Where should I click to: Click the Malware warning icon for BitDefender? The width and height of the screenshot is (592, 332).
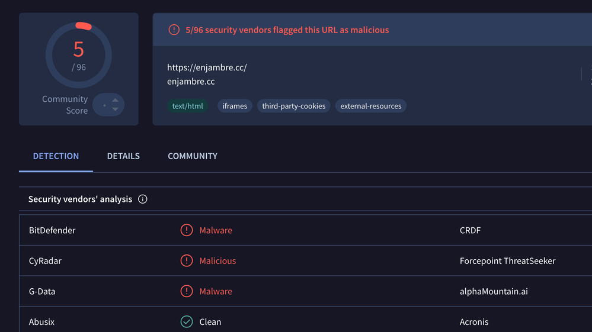tap(187, 230)
